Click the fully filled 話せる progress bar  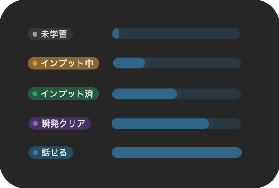click(177, 152)
